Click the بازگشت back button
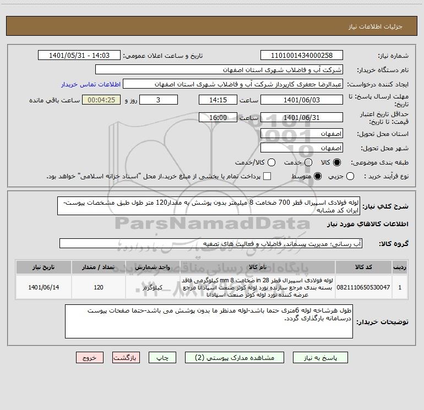424x410 pixels. [126, 358]
